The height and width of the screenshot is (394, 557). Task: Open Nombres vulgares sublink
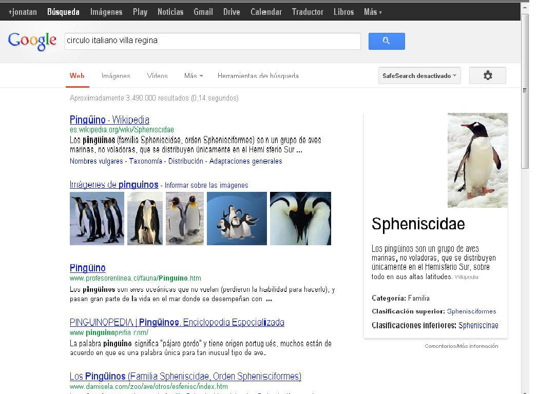point(97,161)
